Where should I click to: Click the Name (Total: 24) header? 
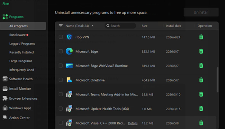[x=77, y=26]
